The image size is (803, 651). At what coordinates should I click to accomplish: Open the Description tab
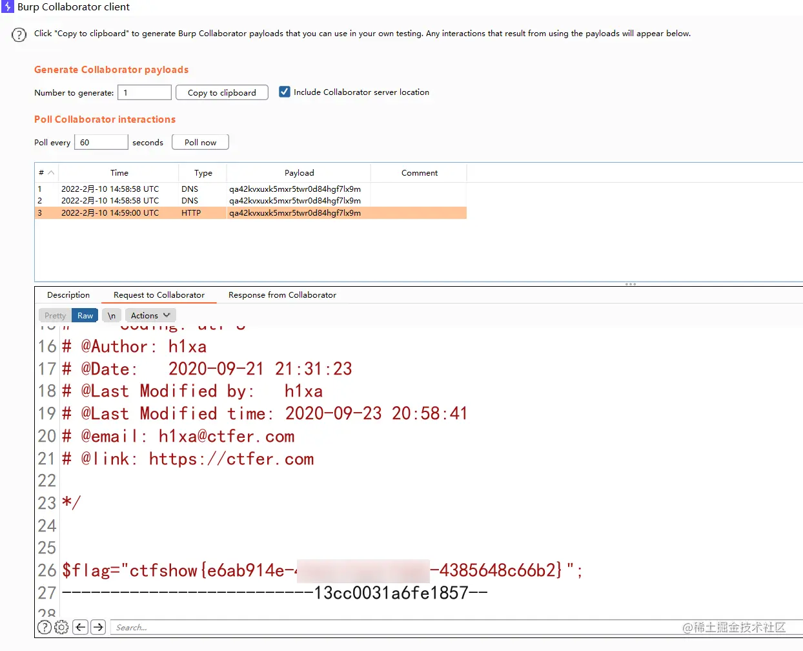tap(68, 294)
